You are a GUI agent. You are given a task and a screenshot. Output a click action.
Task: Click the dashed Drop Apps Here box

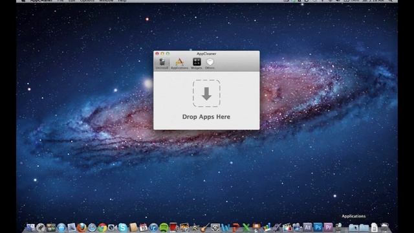(206, 93)
